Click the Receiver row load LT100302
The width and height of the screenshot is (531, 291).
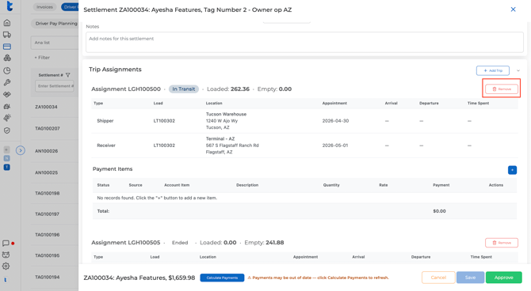pos(164,145)
